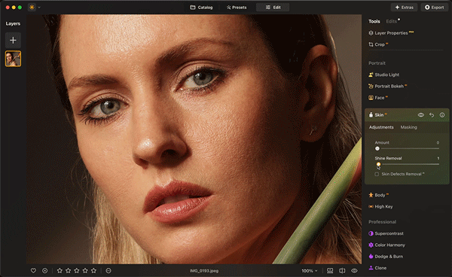
Task: Toggle original preview eye icon in footer
Action: (354, 271)
